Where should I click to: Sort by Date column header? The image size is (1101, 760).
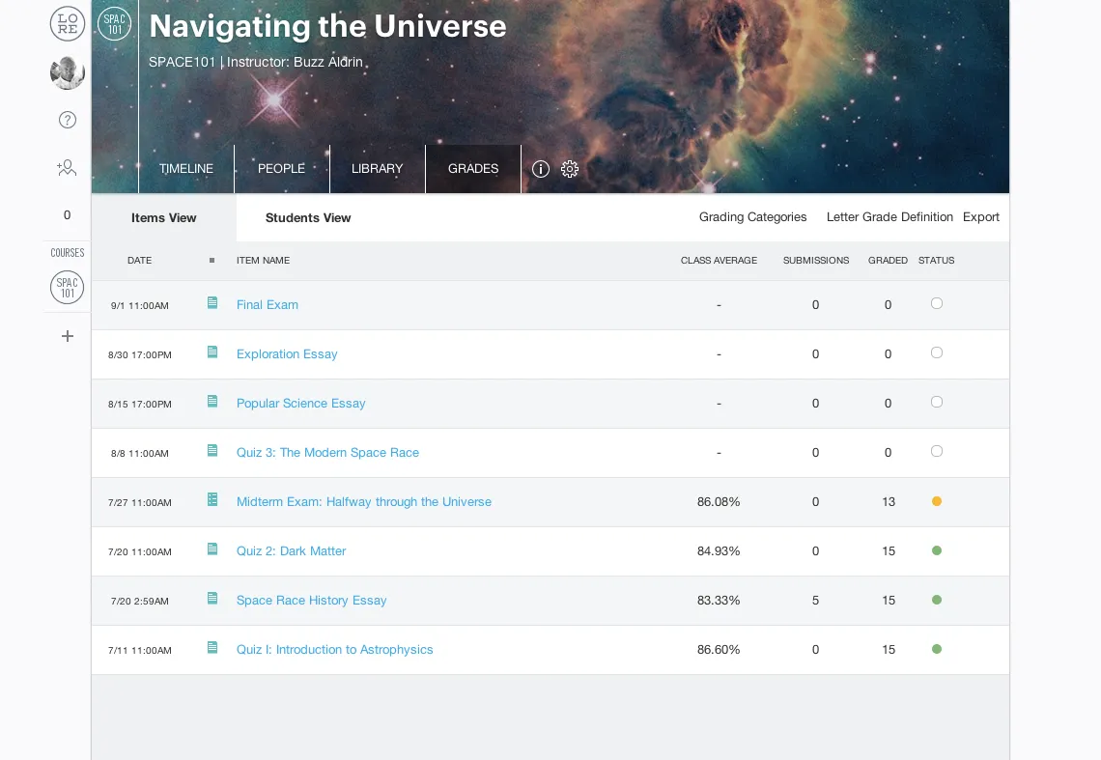point(140,261)
